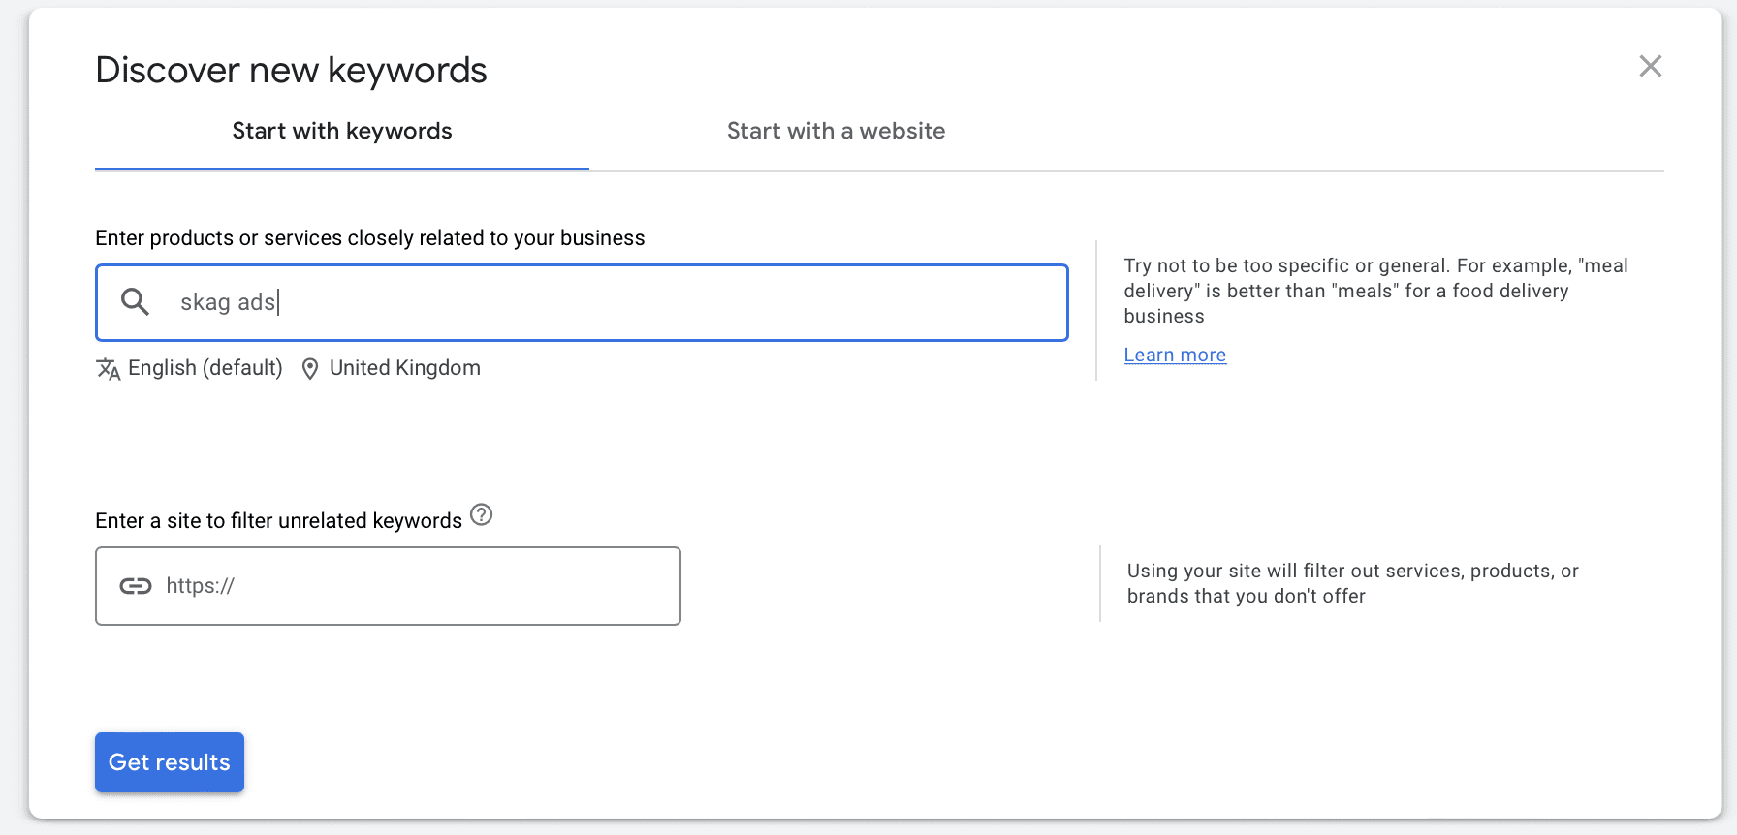This screenshot has height=835, width=1737.
Task: Open the Learn more link
Action: 1175,356
